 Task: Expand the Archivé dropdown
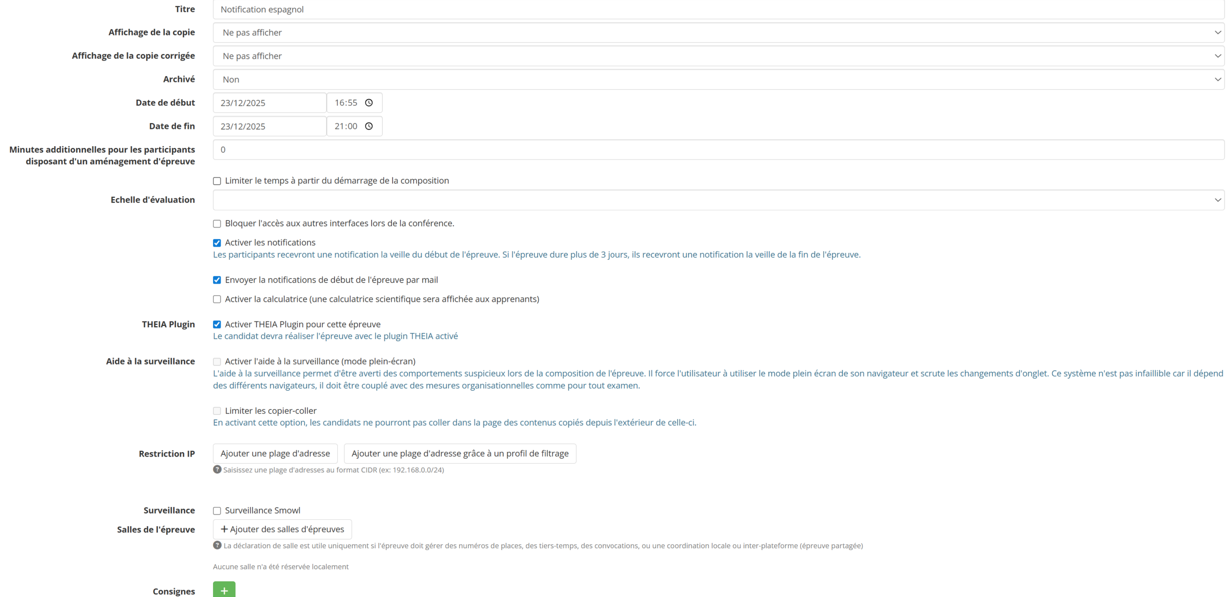pyautogui.click(x=718, y=80)
